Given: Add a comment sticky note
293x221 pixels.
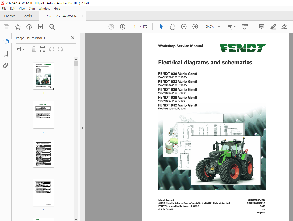Looking at the screenshot, I should 262,27.
